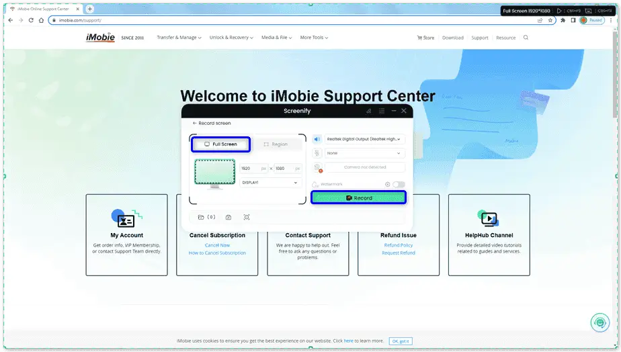Screen dimensions: 621x352
Task: Open the Resource link in header
Action: [506, 38]
